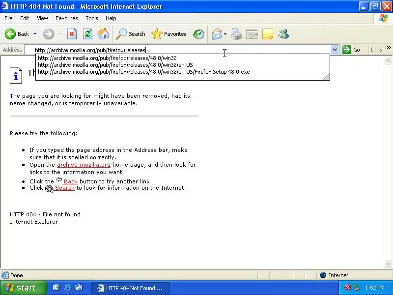393x295 pixels.
Task: Open the File menu
Action: click(8, 18)
